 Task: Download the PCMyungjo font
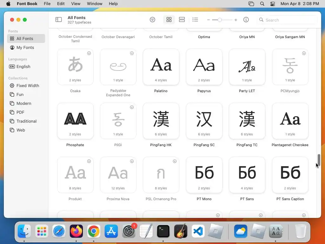304,53
